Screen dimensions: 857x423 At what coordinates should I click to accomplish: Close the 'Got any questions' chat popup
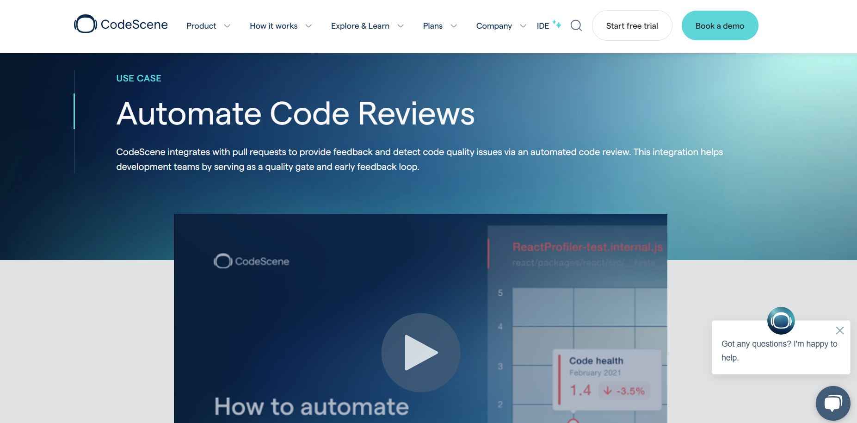pyautogui.click(x=840, y=330)
